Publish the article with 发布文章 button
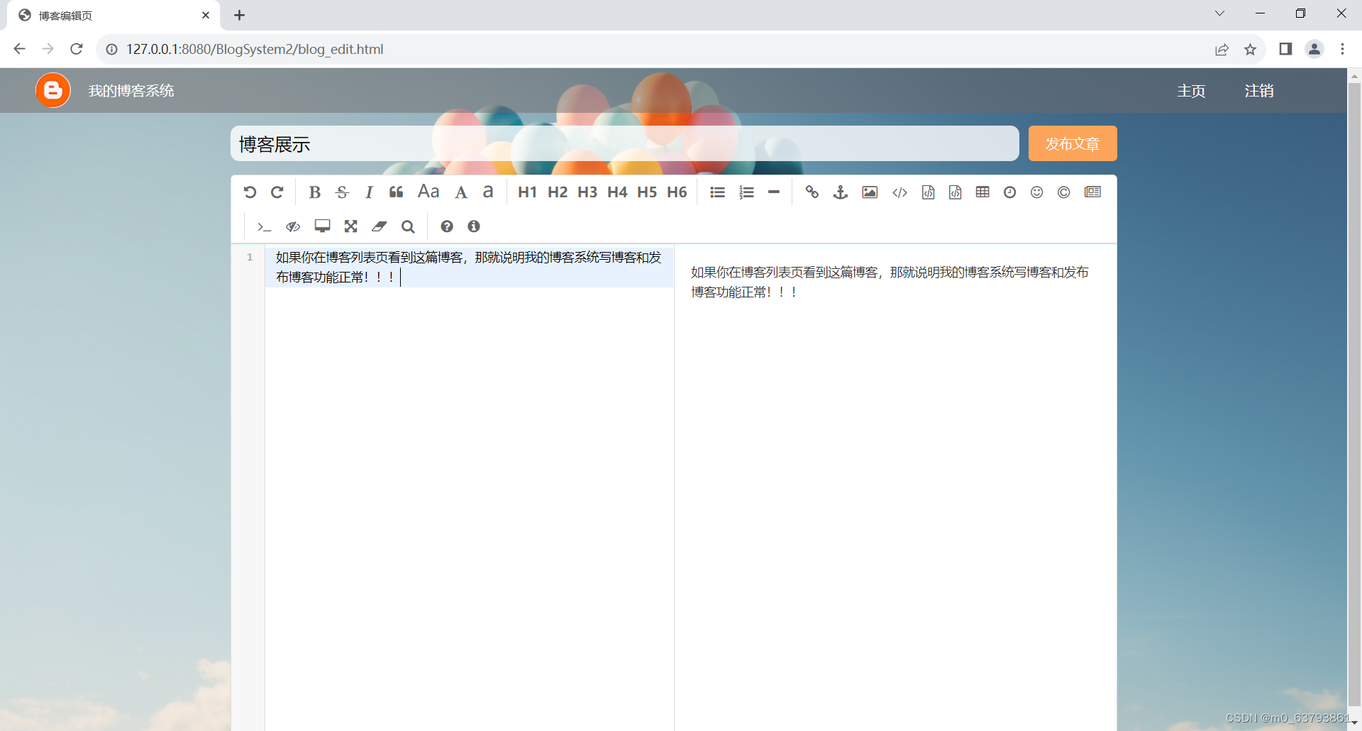Viewport: 1362px width, 731px height. pos(1072,143)
